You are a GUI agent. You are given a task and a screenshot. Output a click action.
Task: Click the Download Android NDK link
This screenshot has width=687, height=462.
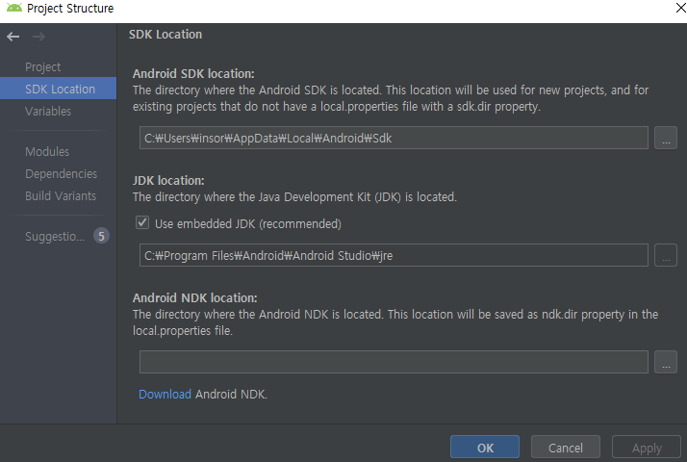(x=165, y=394)
